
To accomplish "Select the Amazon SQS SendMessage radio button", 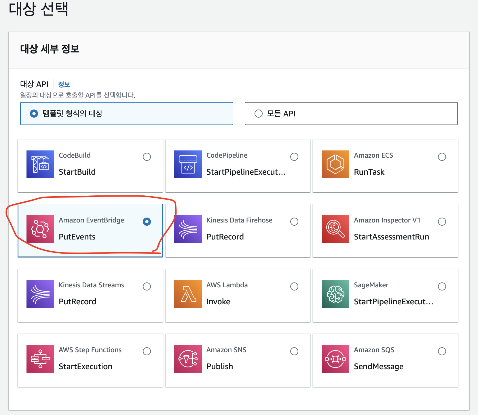I will (x=442, y=351).
